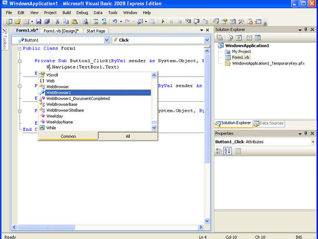Open the Undo history dropdown arrow
The width and height of the screenshot is (318, 239).
(121, 21)
